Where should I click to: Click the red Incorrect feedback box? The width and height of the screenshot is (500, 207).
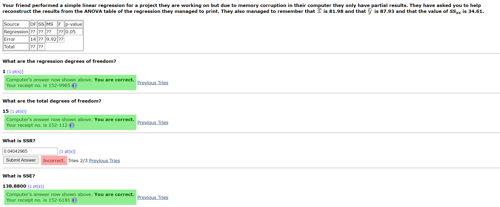[54, 161]
